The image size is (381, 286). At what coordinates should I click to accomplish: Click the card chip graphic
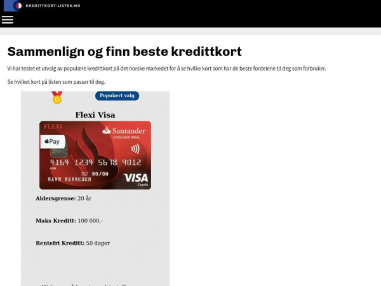click(x=58, y=153)
